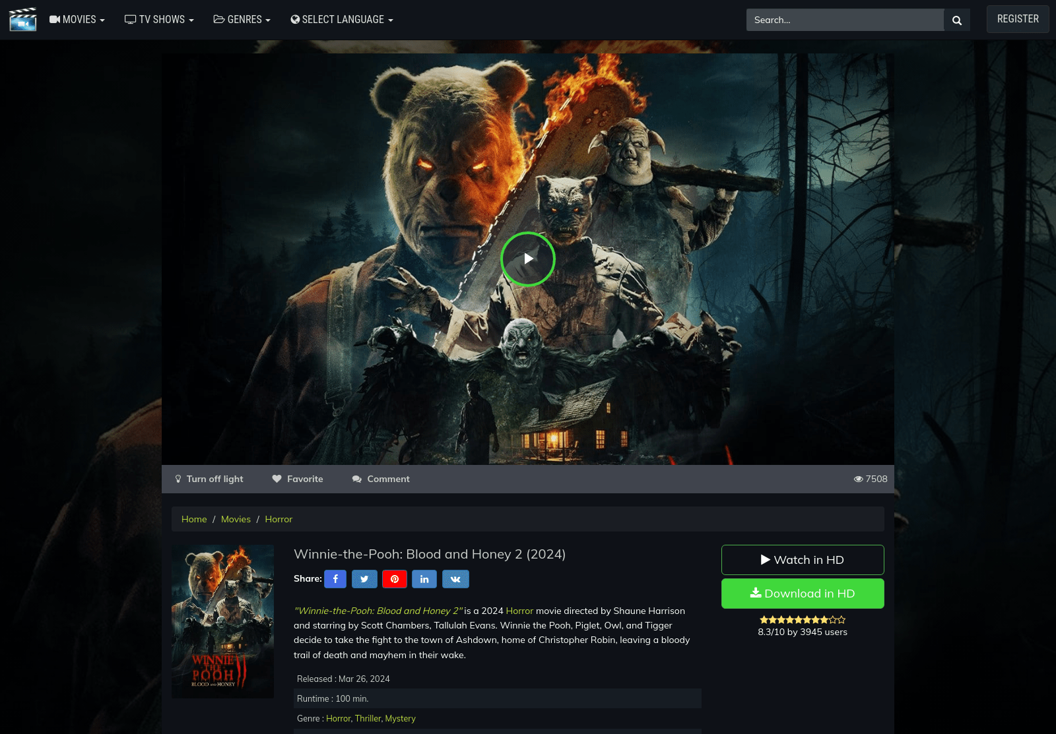This screenshot has width=1056, height=734.
Task: Share on VK
Action: tap(455, 579)
